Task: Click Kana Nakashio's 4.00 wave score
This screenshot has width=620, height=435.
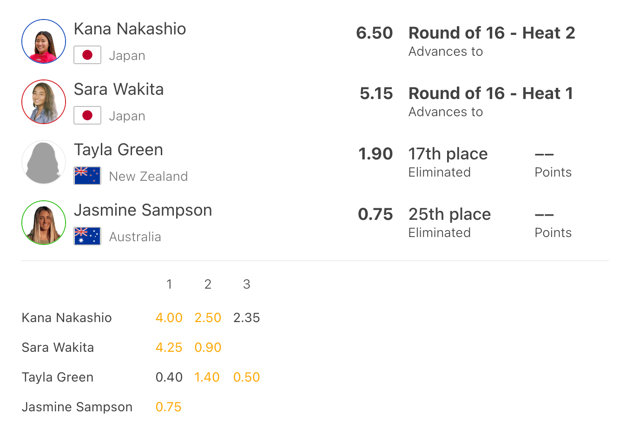Action: click(169, 318)
